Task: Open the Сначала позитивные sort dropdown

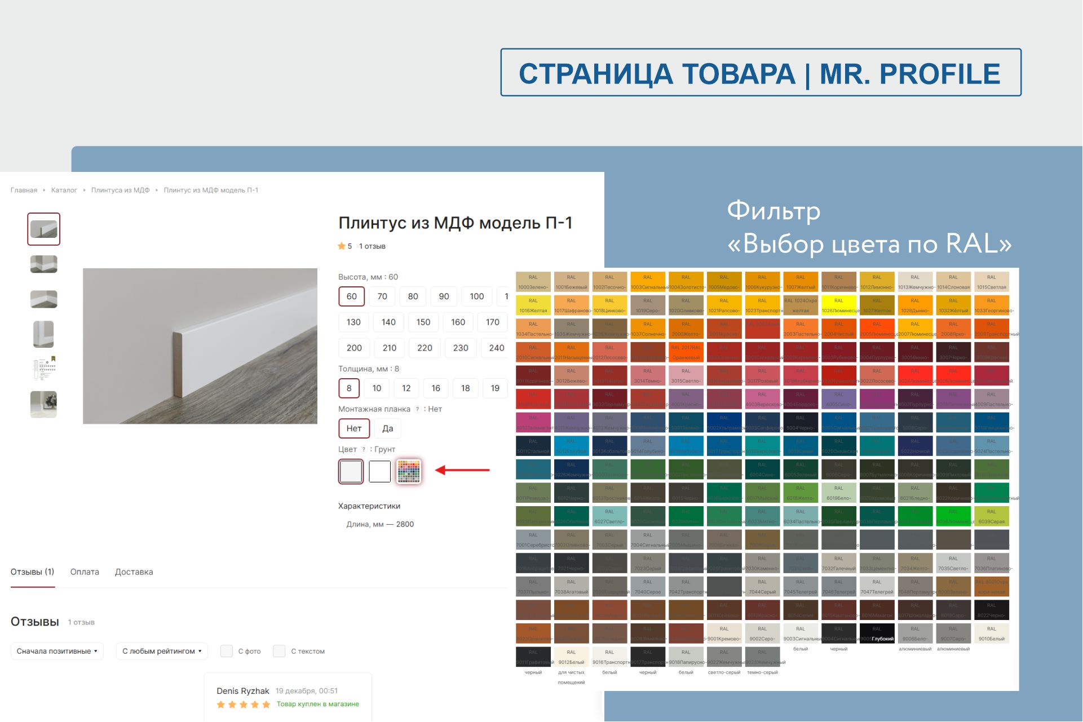Action: point(57,651)
